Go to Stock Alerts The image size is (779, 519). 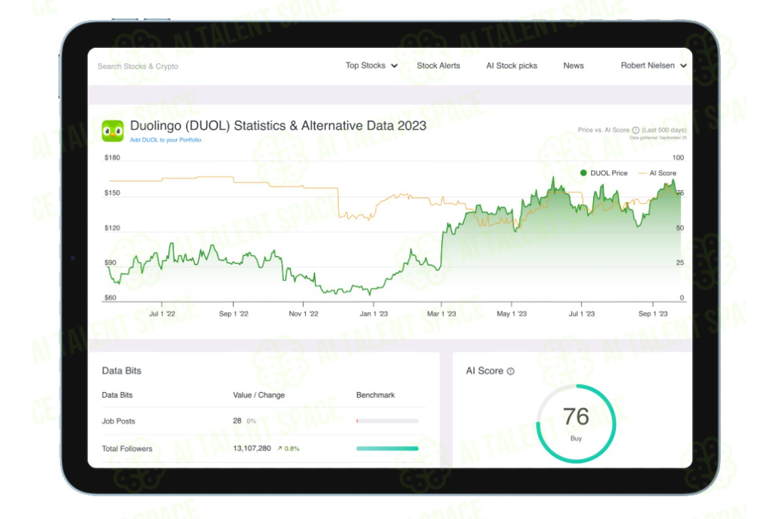438,65
